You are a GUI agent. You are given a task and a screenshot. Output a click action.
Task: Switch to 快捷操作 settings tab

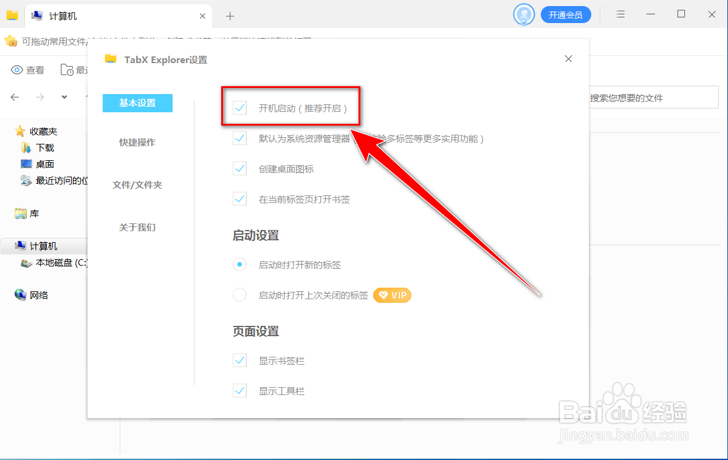137,143
